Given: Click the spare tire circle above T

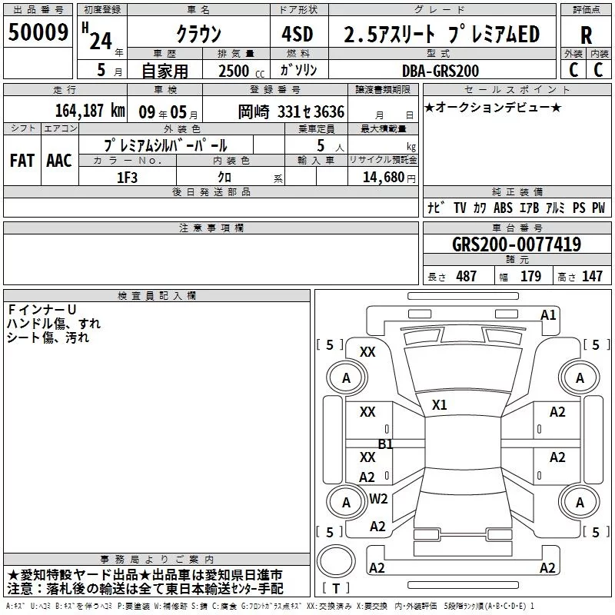Looking at the screenshot, I should (x=336, y=561).
